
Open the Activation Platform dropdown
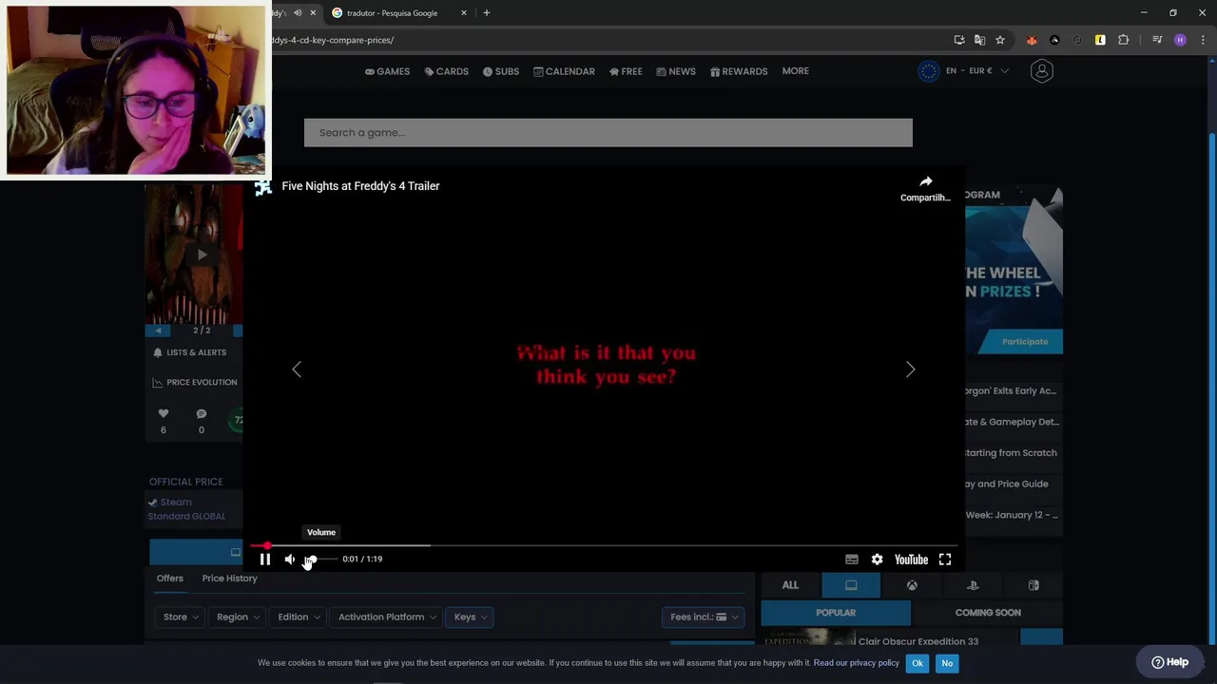point(387,617)
